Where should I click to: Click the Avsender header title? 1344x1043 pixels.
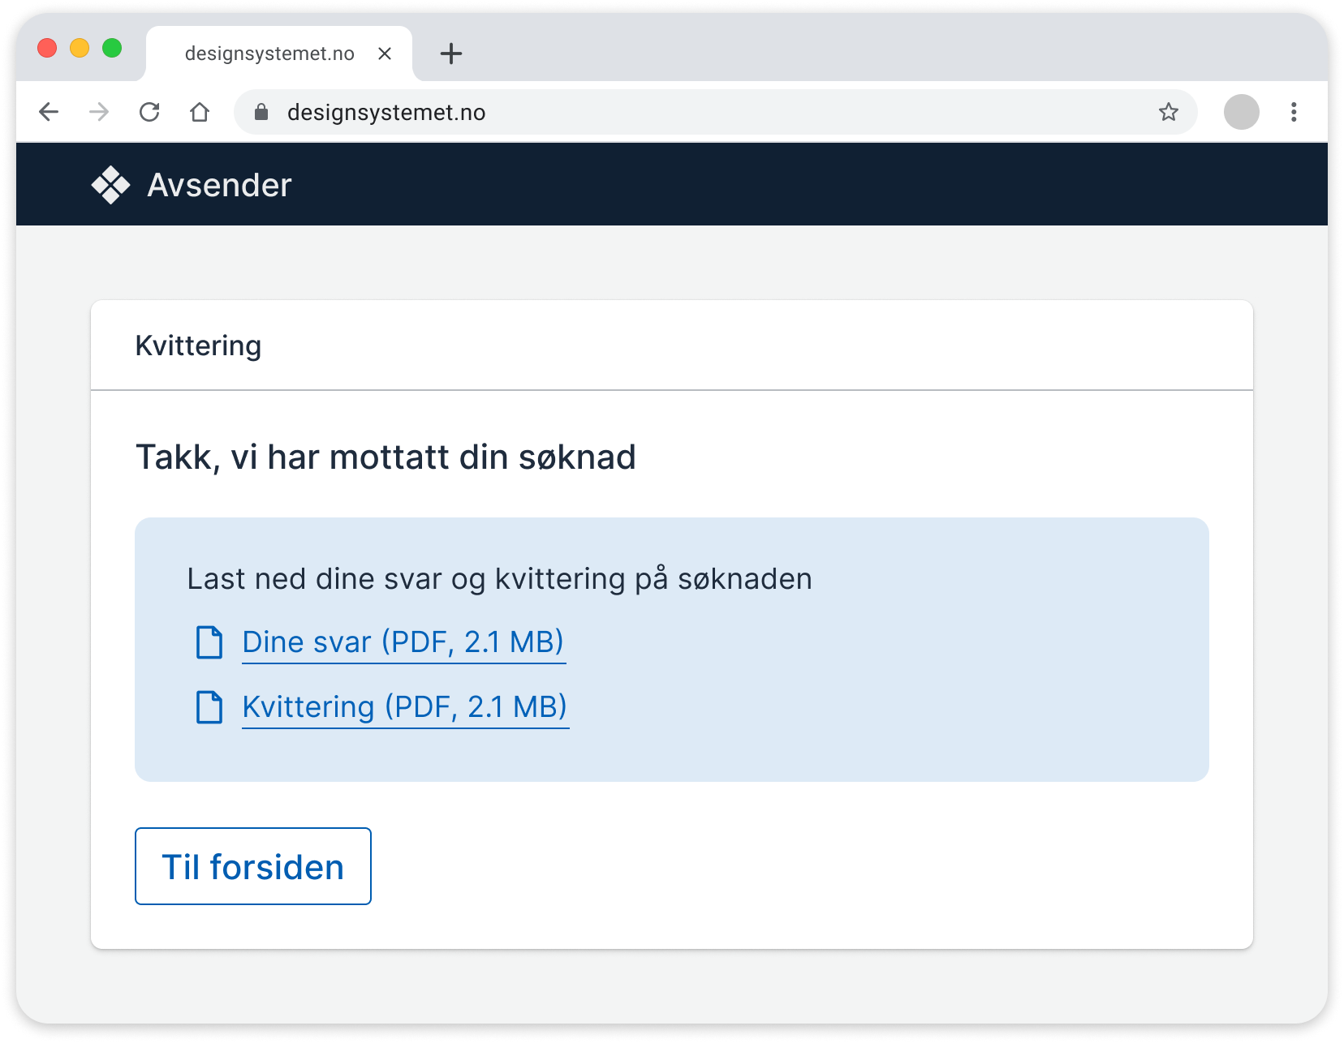coord(219,185)
